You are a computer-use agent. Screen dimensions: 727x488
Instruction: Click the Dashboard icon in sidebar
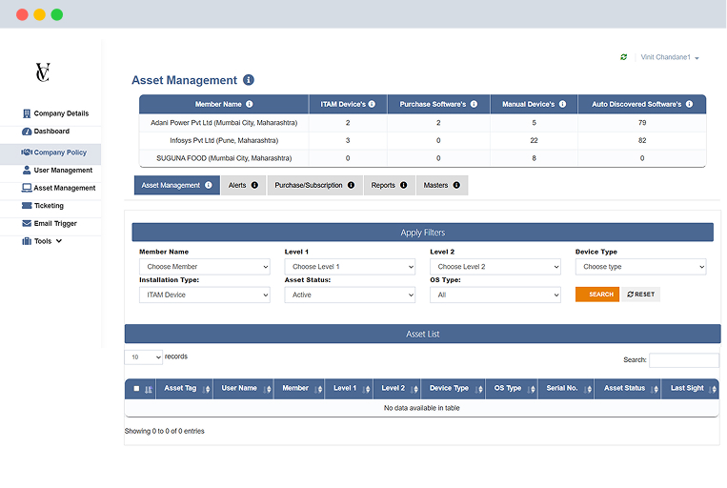coord(27,132)
